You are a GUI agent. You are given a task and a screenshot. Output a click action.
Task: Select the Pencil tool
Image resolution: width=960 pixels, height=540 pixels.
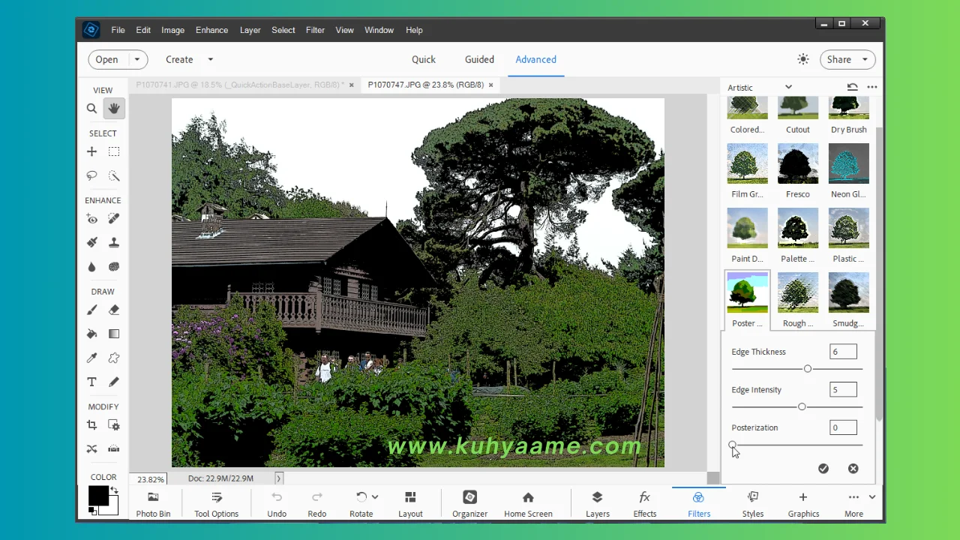point(114,382)
